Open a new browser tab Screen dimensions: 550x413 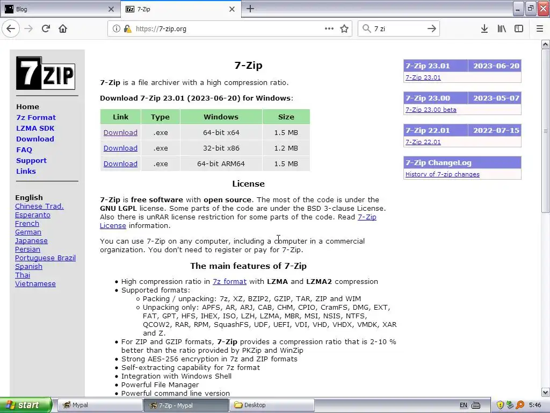point(250,9)
